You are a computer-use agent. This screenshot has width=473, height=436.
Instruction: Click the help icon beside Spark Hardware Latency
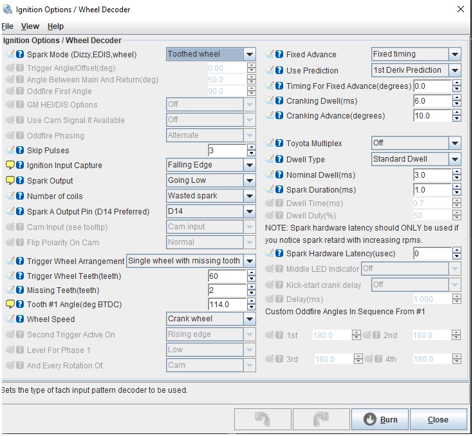(279, 254)
